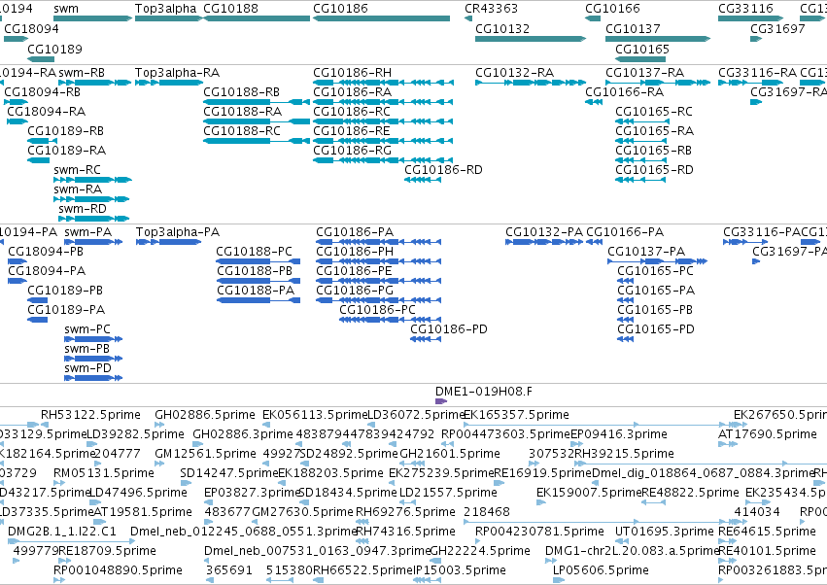This screenshot has height=585, width=827.
Task: Select EST label LP05606.5prime
Action: [601, 569]
